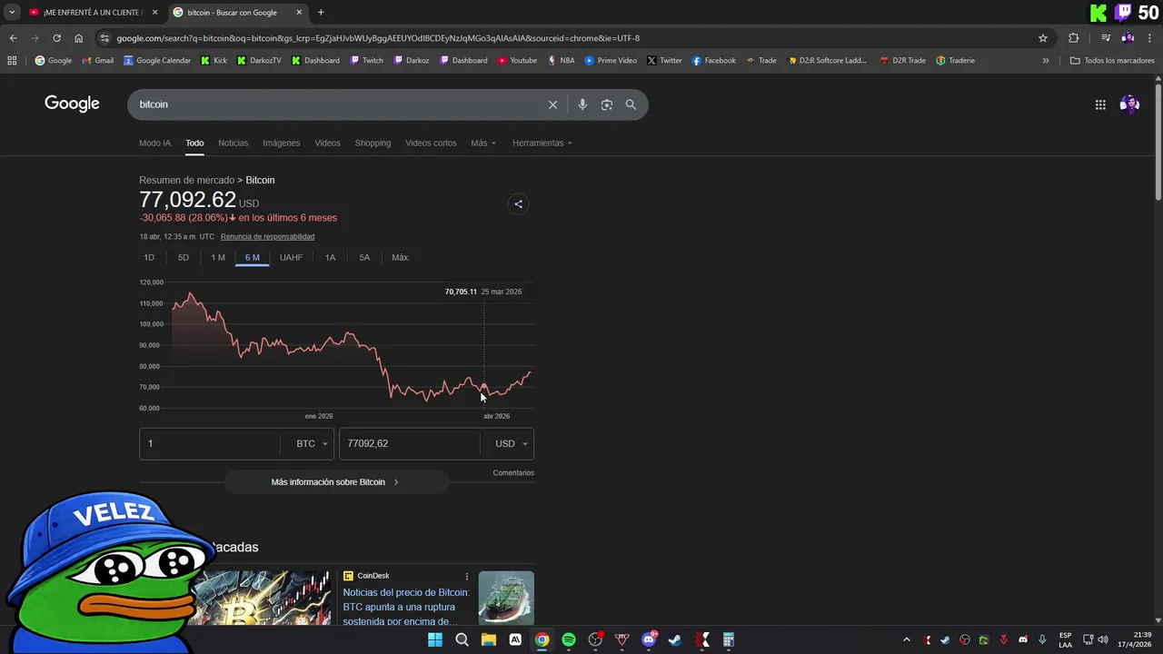Bookmark this page with the star
Image resolution: width=1163 pixels, height=654 pixels.
(x=1043, y=38)
